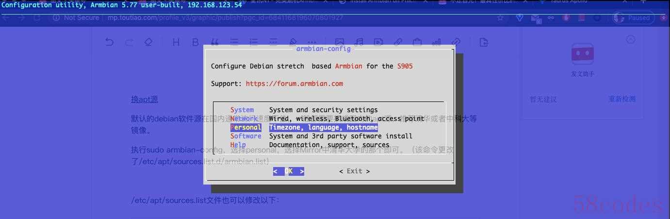This screenshot has height=219, width=670.
Task: Click the 重新检测 recheck link
Action: point(622,99)
